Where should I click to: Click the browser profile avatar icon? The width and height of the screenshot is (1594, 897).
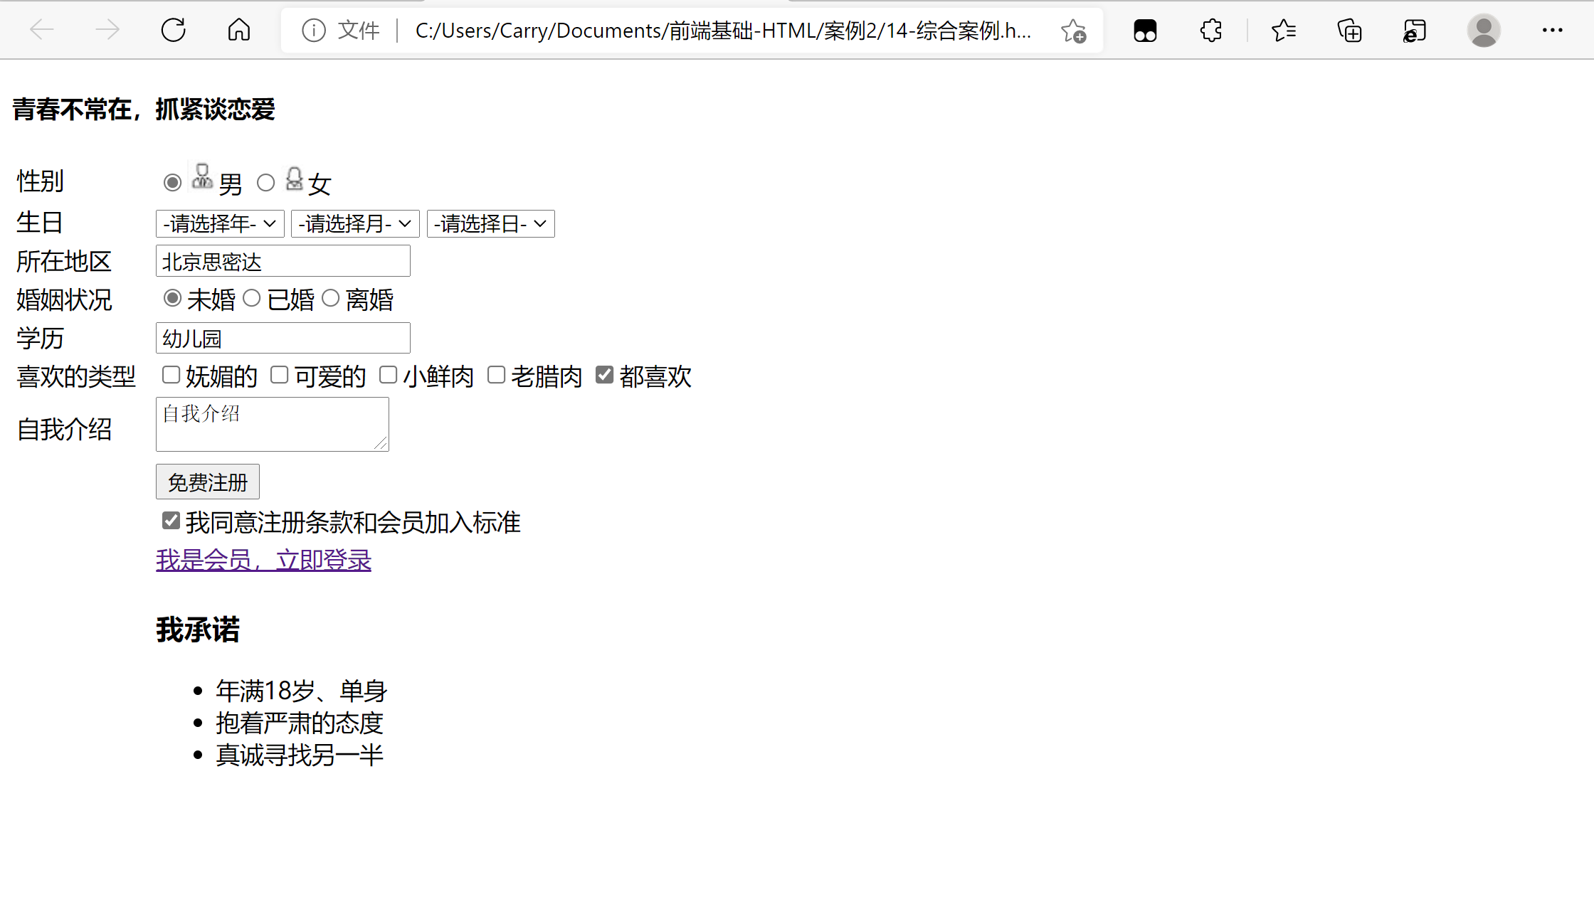[x=1484, y=30]
